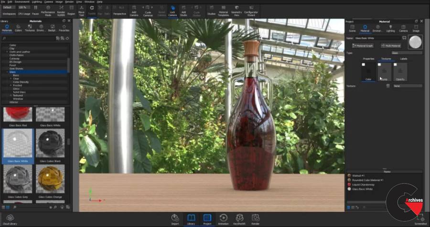Image resolution: width=430 pixels, height=227 pixels.
Task: Open the CPU Usage dropdown at 100 %
Action: tap(24, 8)
